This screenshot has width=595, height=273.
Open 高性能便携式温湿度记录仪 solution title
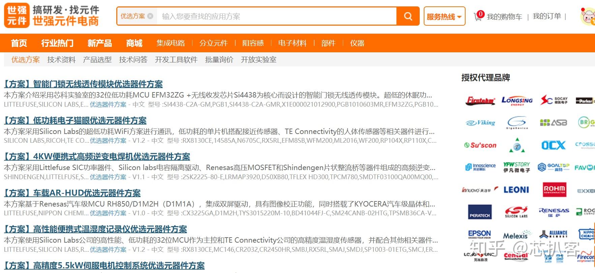point(95,229)
